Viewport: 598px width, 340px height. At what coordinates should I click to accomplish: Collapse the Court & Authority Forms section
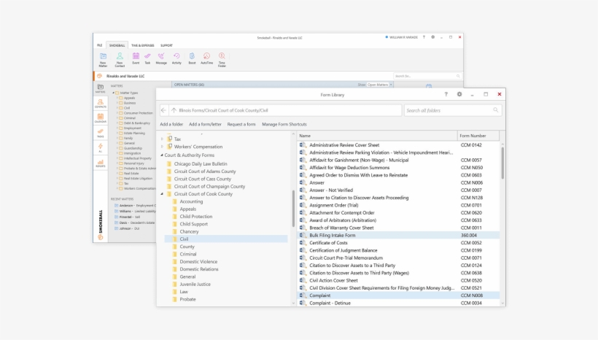(161, 155)
